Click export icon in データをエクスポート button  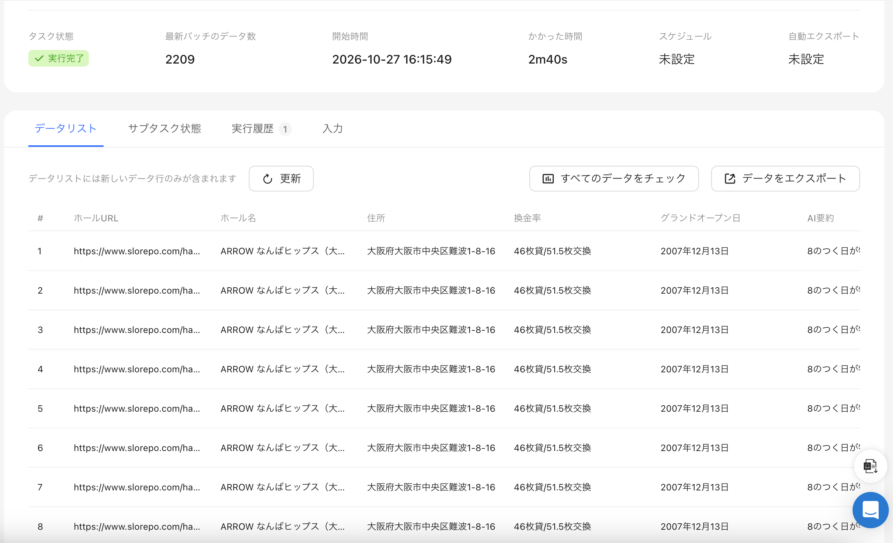[730, 179]
